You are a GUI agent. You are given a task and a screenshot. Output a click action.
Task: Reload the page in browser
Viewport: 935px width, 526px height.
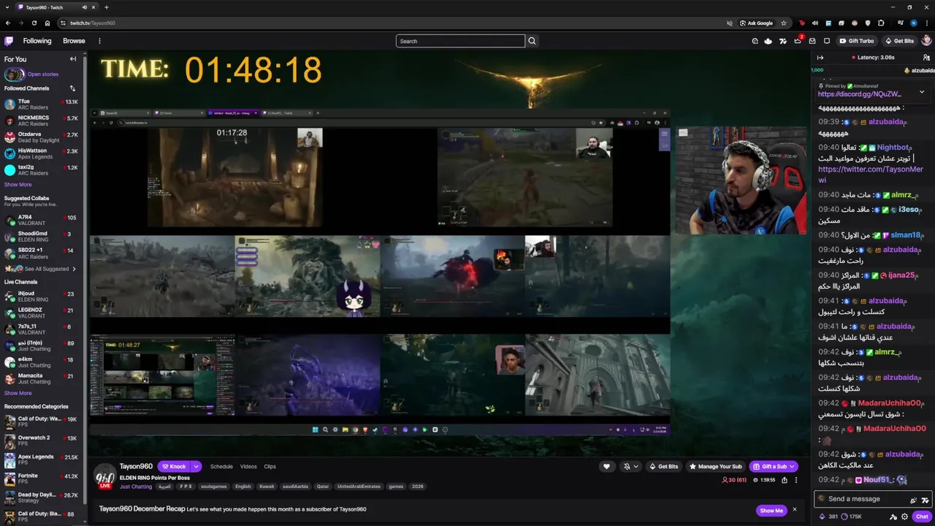34,23
